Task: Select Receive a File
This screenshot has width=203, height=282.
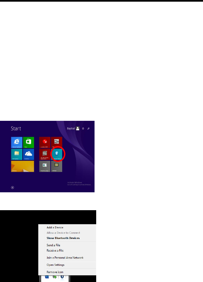Action: click(x=55, y=250)
